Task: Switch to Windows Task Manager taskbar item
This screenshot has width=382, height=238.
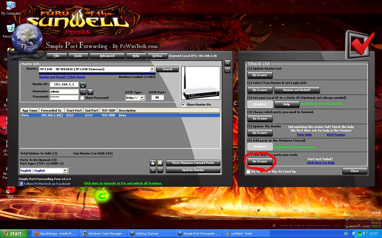Action: pyautogui.click(x=103, y=234)
